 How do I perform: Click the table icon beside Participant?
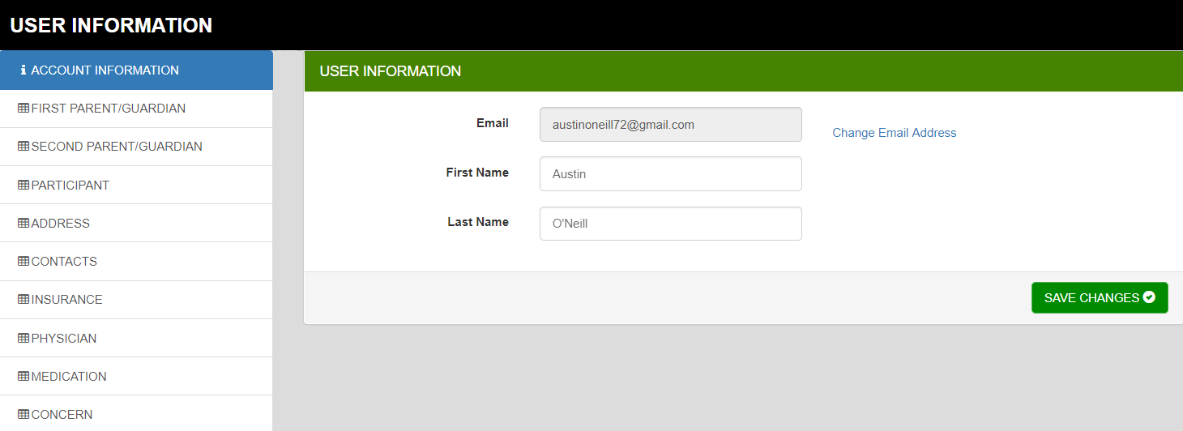pos(23,186)
